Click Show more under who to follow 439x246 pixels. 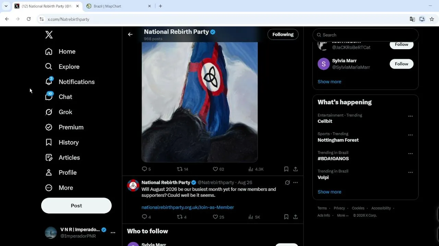pos(329,82)
